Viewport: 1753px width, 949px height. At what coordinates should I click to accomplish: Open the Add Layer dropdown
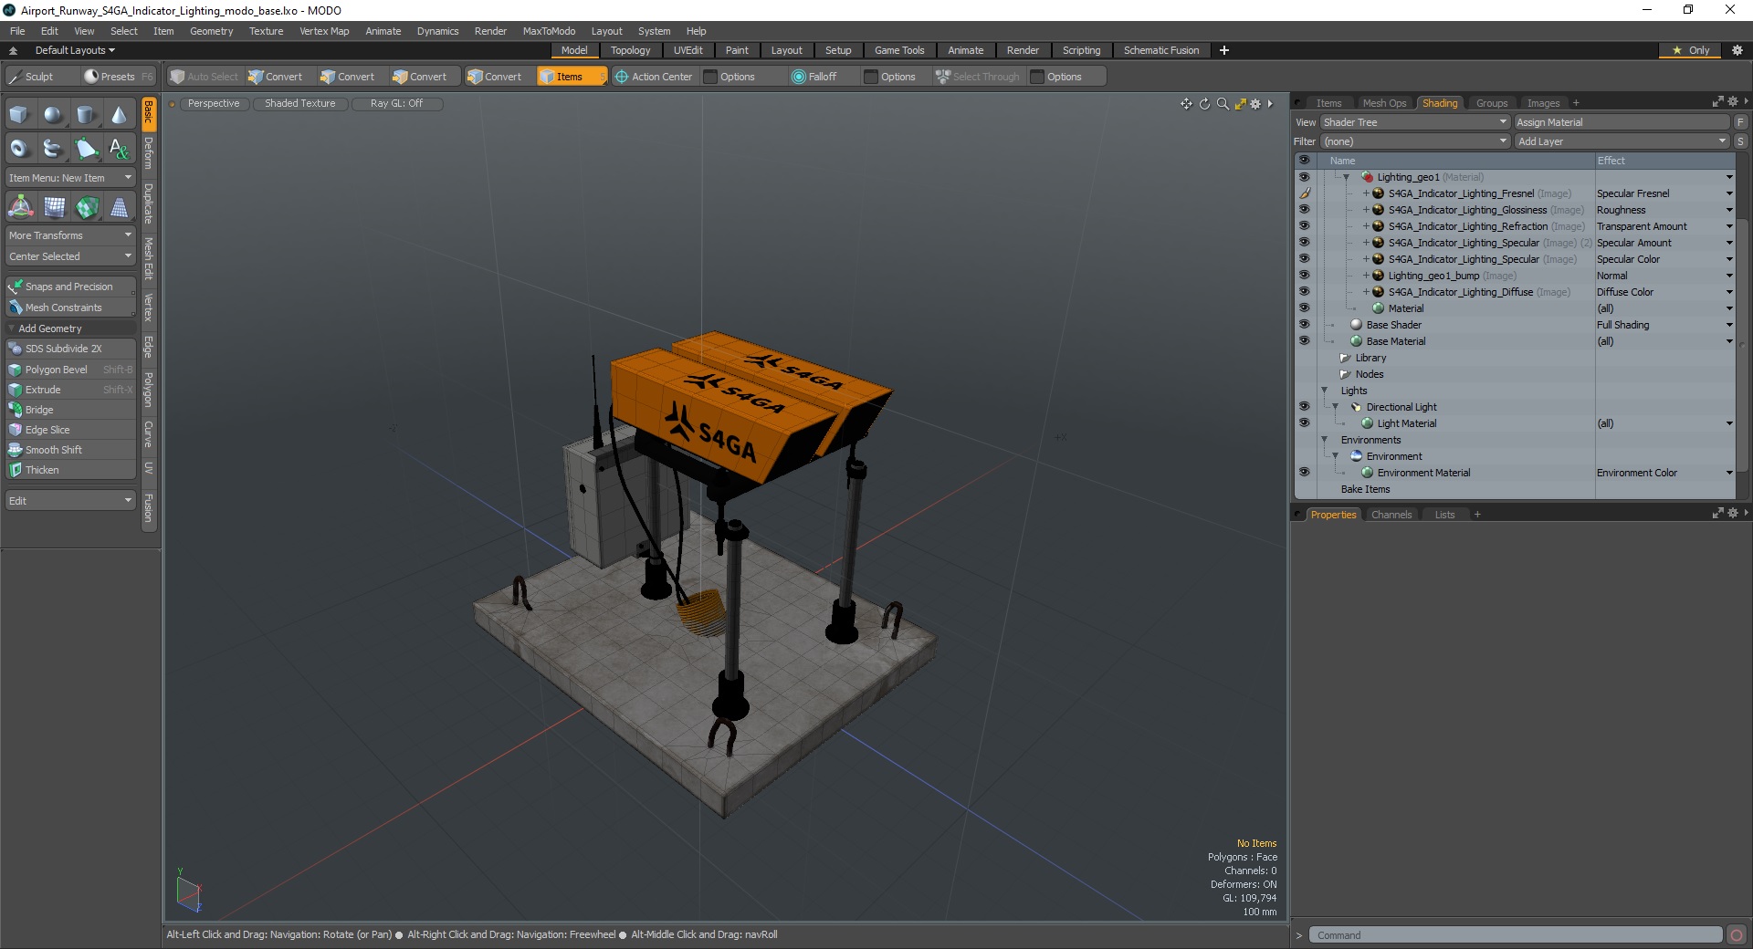[1622, 141]
